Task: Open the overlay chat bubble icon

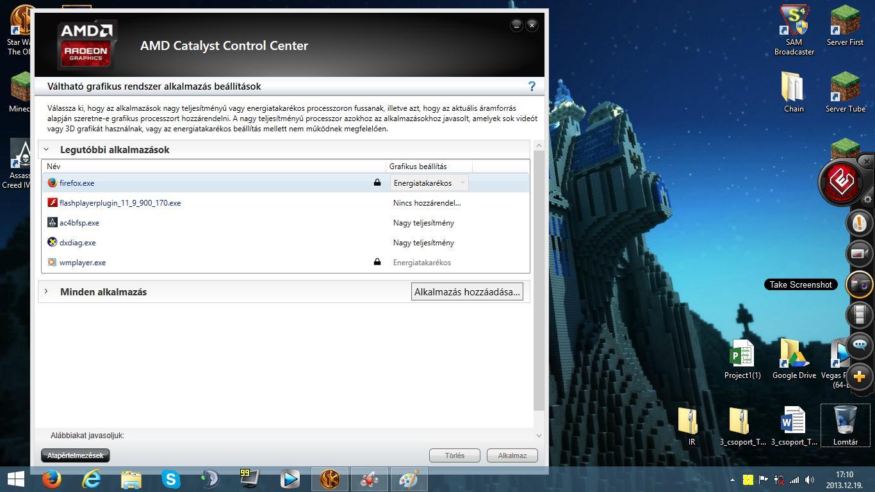Action: pyautogui.click(x=860, y=346)
